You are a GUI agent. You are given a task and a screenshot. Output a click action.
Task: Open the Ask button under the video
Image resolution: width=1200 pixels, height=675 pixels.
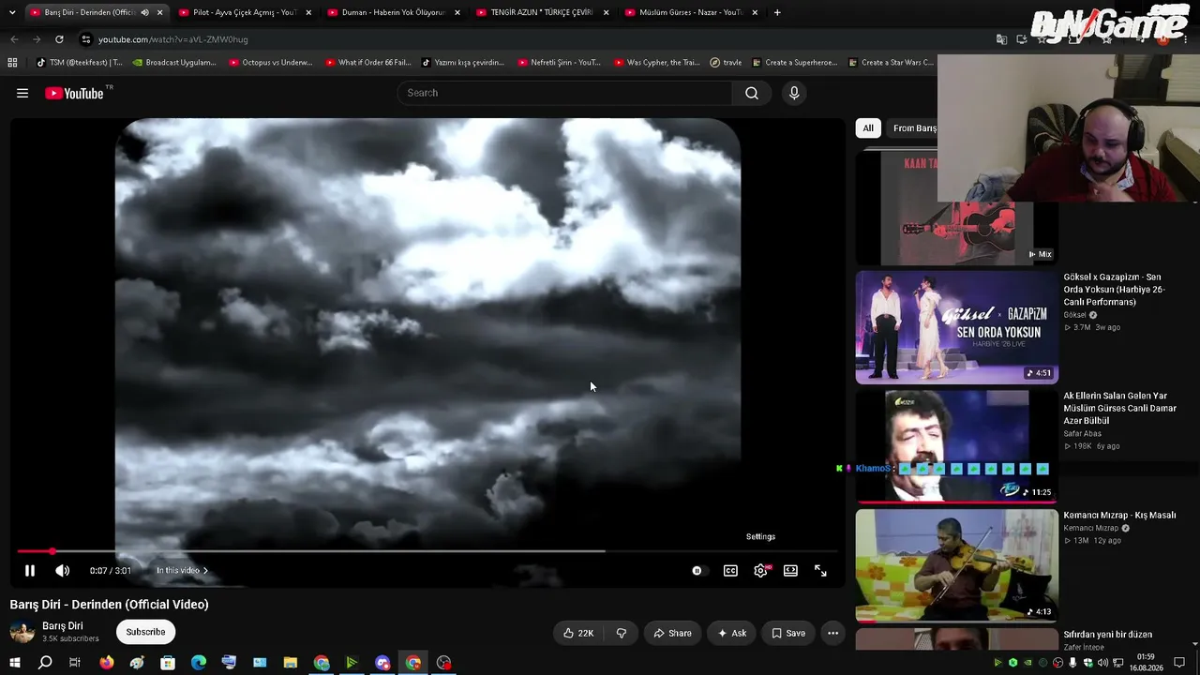pyautogui.click(x=731, y=634)
